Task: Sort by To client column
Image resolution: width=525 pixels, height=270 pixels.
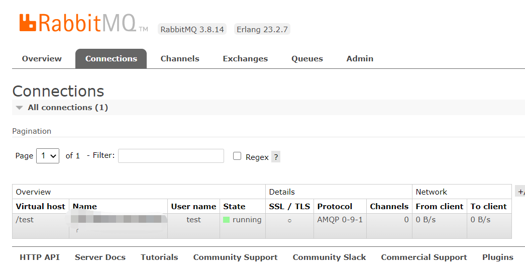Action: 489,206
